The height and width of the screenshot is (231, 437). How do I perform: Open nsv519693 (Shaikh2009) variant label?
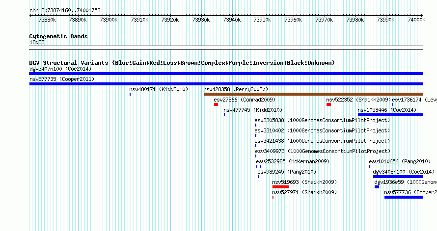304,182
